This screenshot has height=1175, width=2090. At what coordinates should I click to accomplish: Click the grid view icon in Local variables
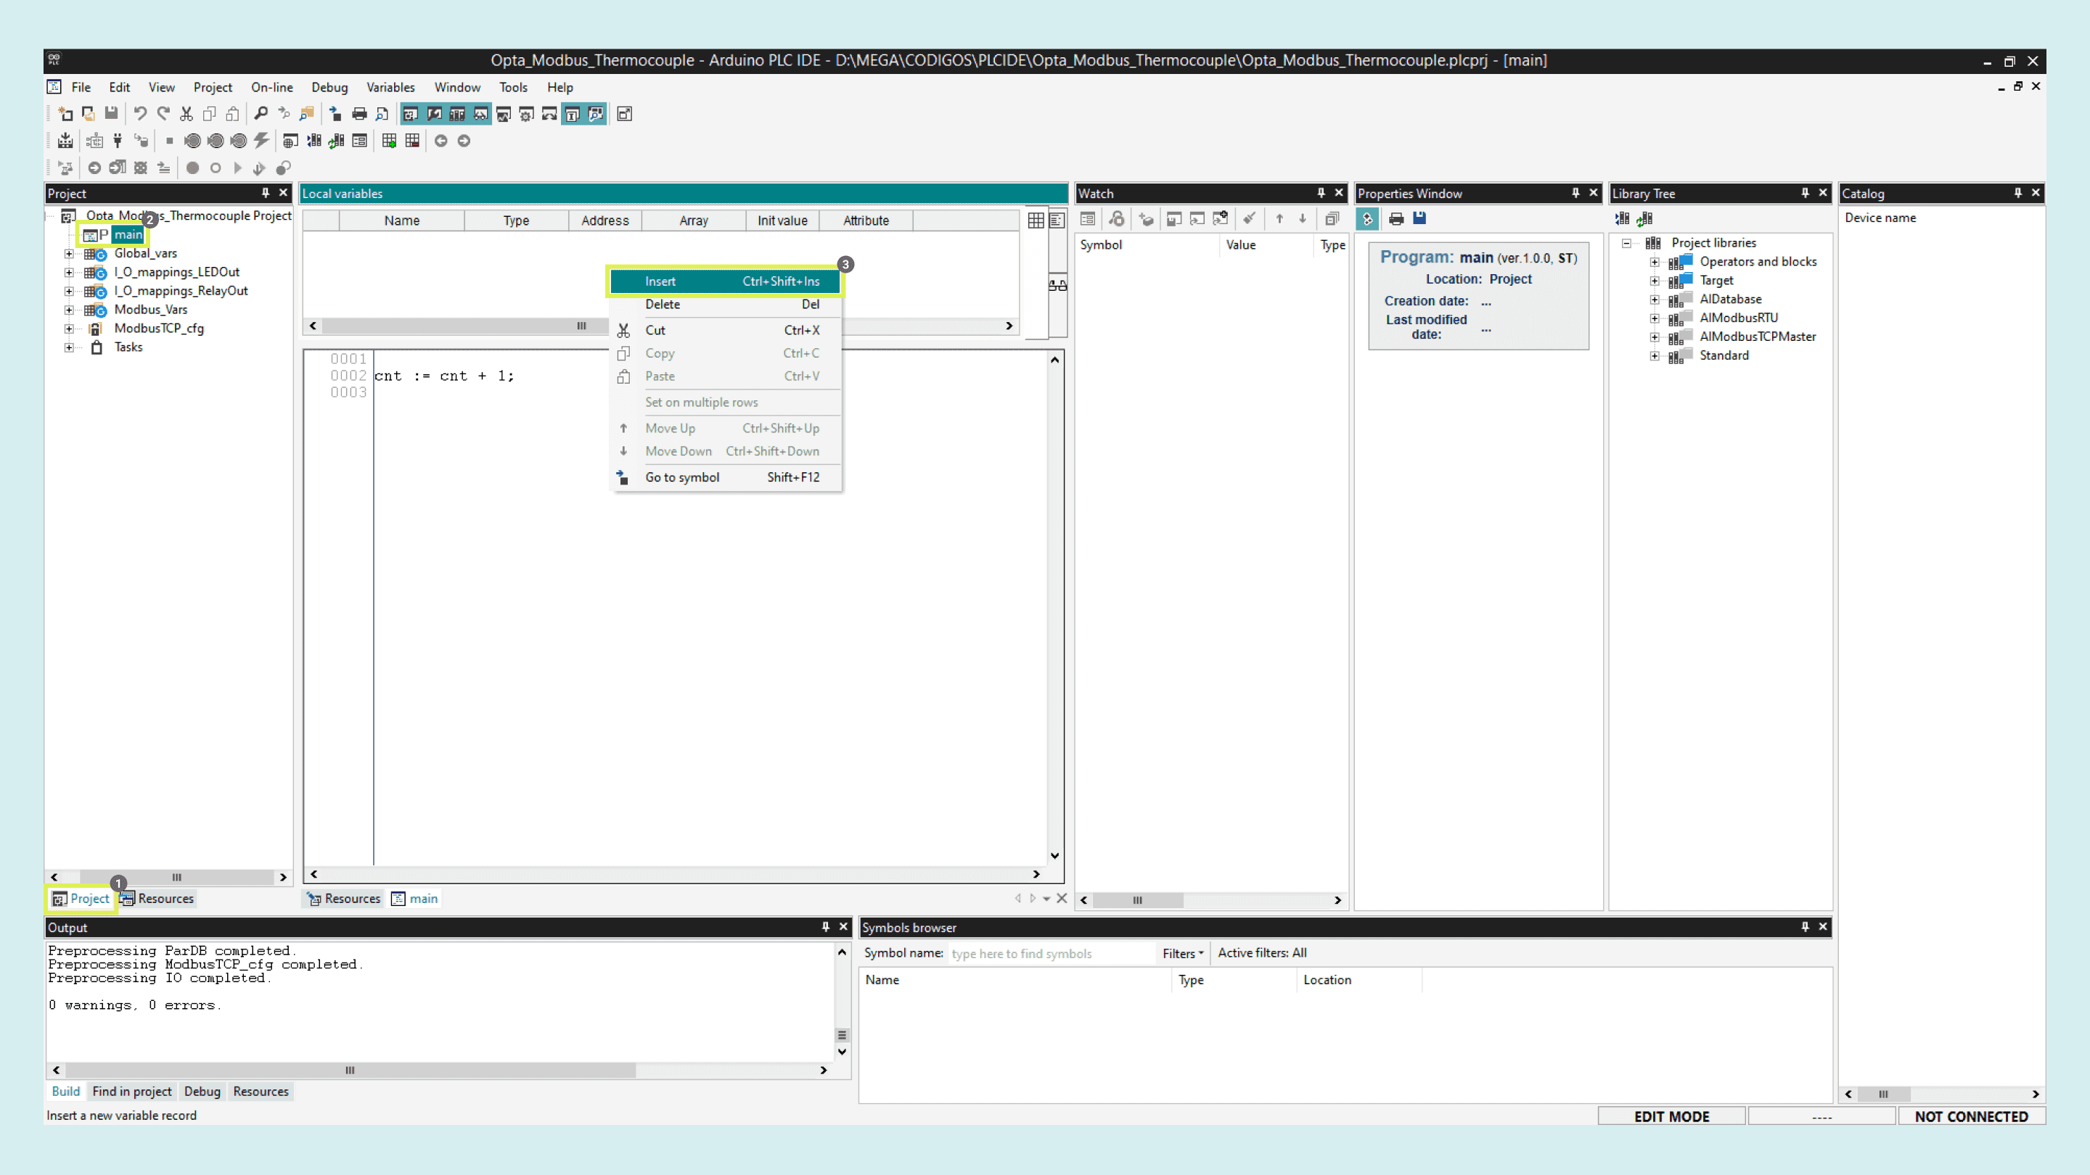pos(1036,220)
